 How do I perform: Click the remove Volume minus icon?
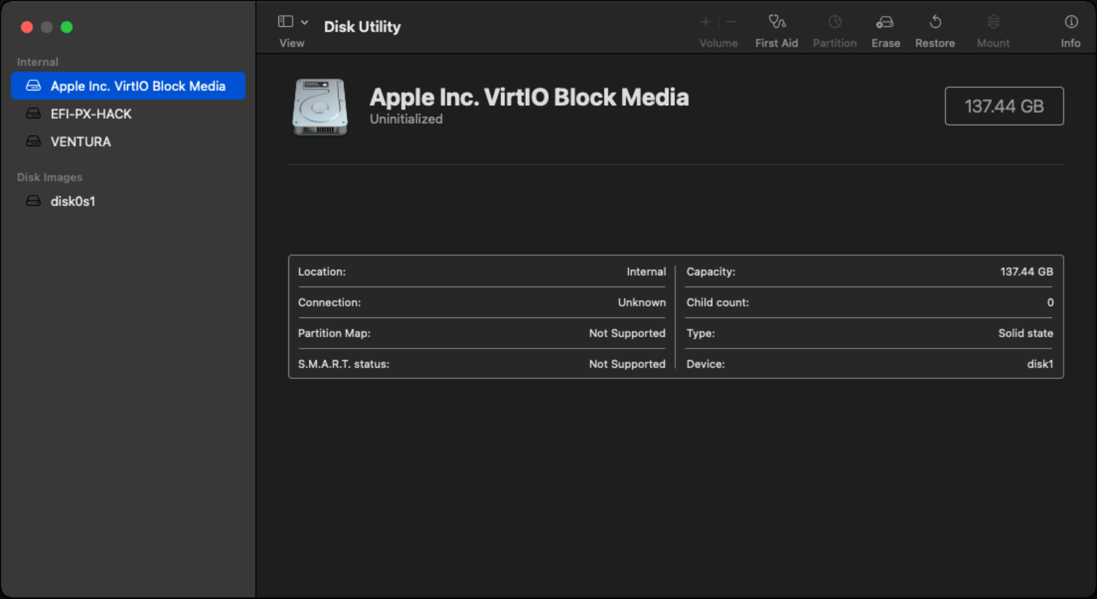pyautogui.click(x=731, y=22)
